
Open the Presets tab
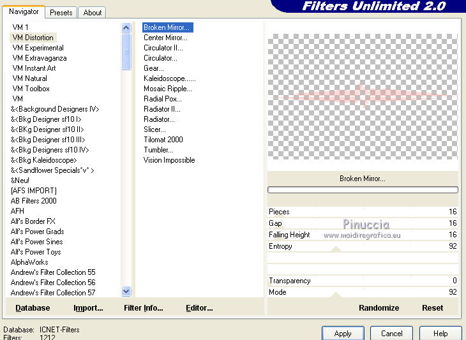61,13
